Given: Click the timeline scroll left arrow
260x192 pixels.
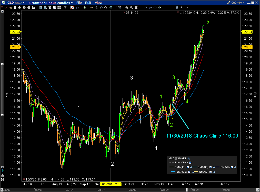Looking at the screenshot, I should (x=2, y=190).
